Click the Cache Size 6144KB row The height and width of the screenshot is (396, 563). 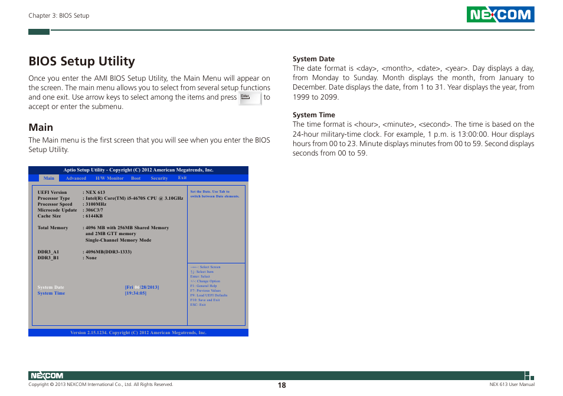click(70, 216)
